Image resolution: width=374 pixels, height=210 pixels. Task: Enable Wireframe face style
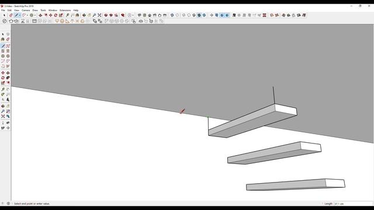(x=183, y=15)
